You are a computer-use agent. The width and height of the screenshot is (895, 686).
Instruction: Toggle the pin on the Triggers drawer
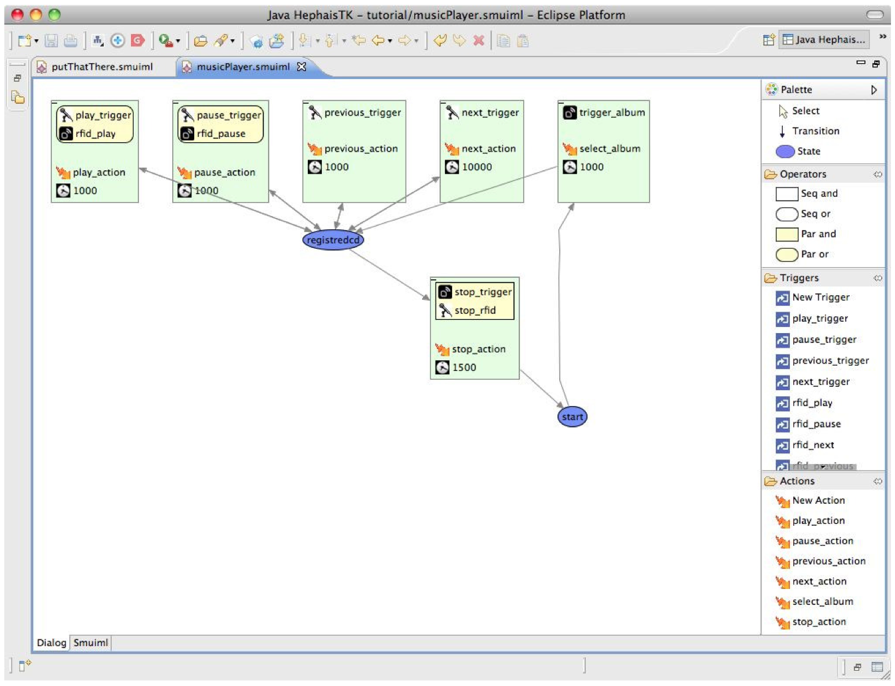[x=878, y=278]
